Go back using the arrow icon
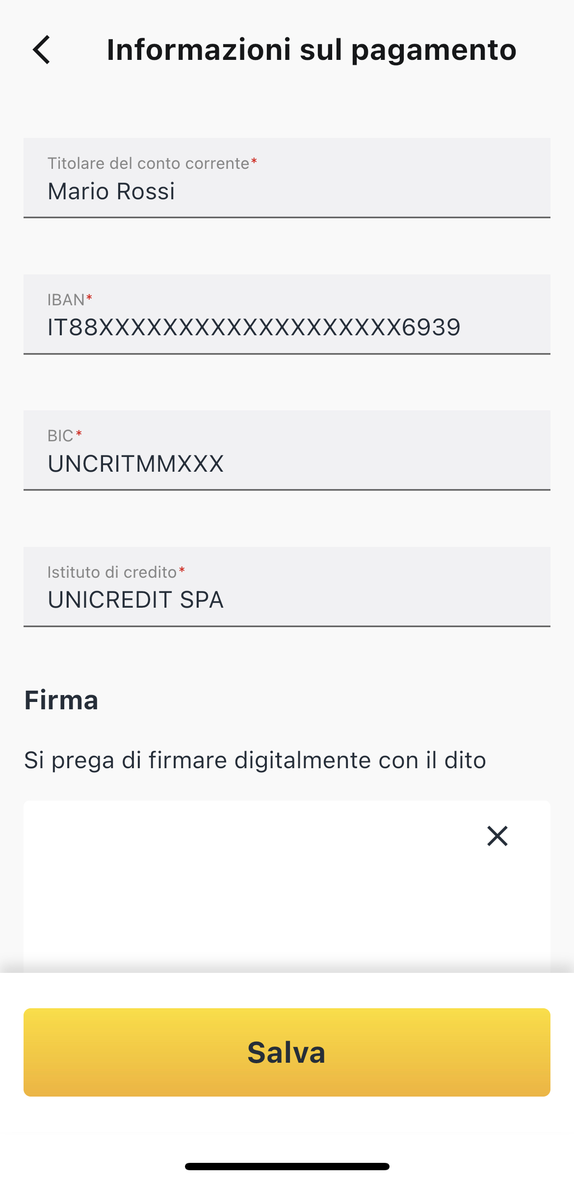The image size is (574, 1182). tap(42, 50)
